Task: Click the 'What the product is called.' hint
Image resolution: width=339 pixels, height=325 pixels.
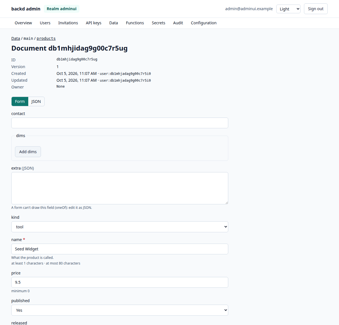Action: point(32,258)
